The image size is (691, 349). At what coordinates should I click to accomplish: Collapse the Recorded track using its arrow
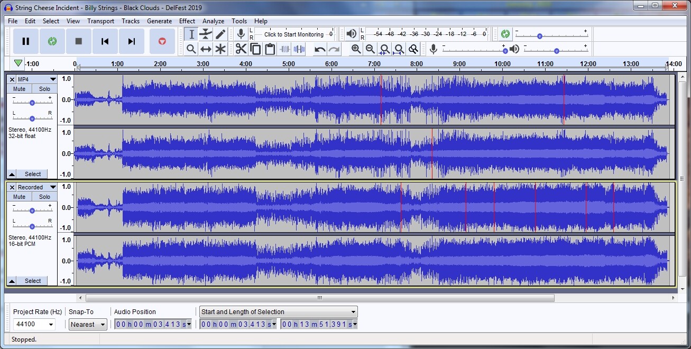[x=12, y=281]
